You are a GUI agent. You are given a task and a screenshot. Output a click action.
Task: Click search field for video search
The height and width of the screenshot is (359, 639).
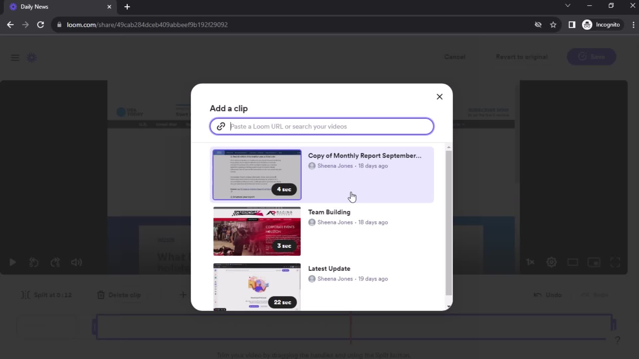pos(321,126)
